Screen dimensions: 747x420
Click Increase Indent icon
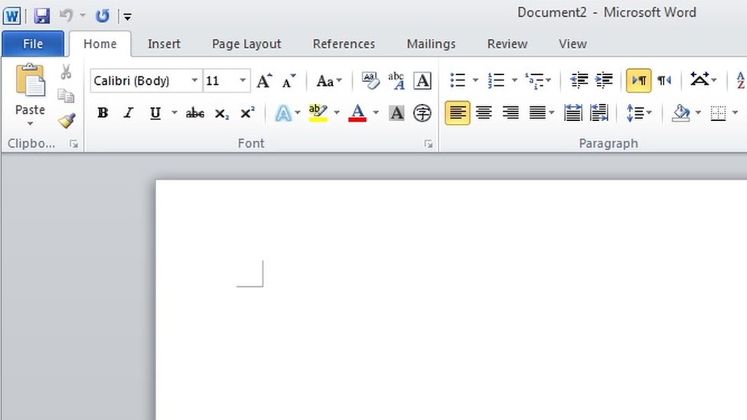pyautogui.click(x=604, y=80)
